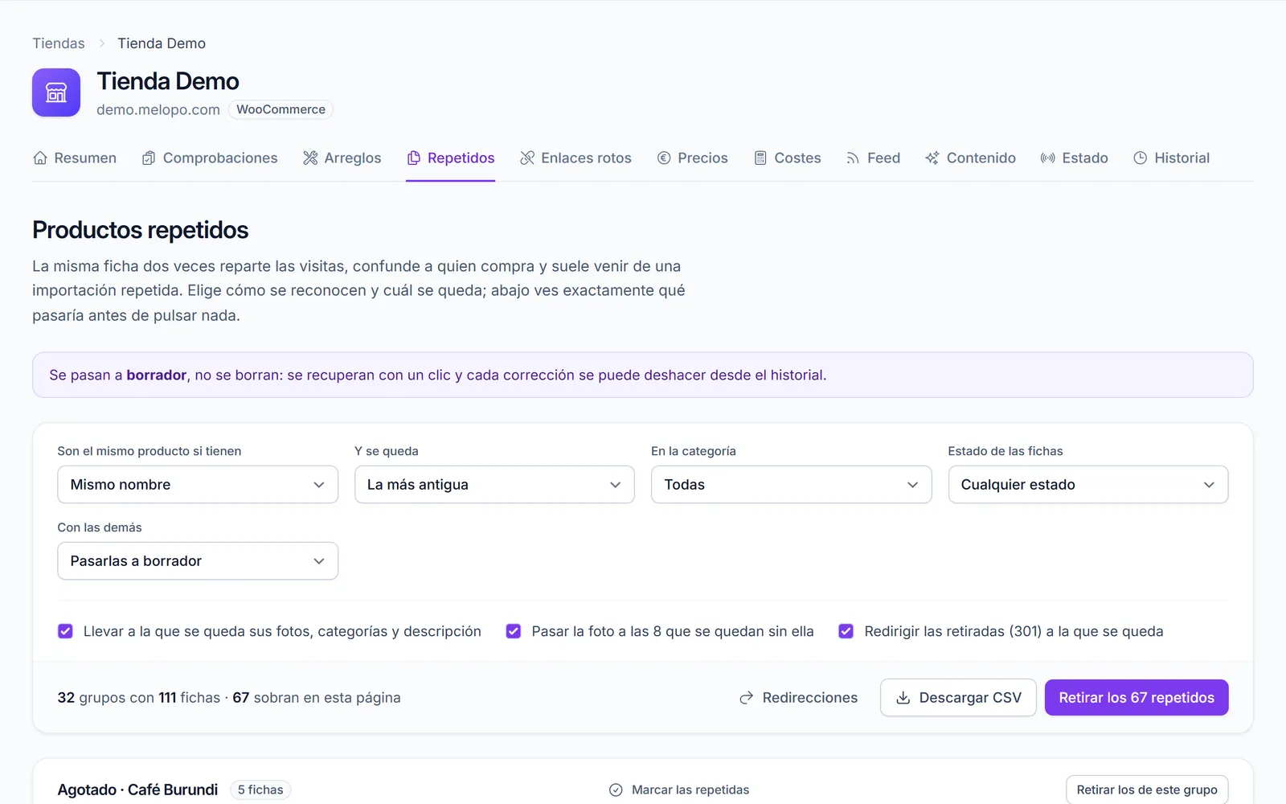Switch to the Resumen tab

coord(75,158)
